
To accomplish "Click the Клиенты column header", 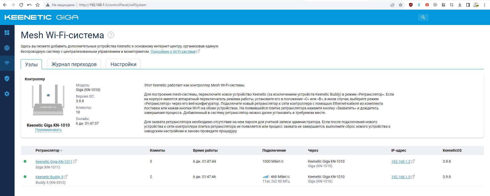I will pos(157,151).
